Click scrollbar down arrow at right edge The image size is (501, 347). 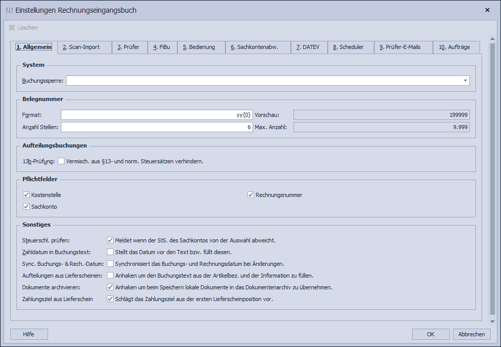coord(493,321)
